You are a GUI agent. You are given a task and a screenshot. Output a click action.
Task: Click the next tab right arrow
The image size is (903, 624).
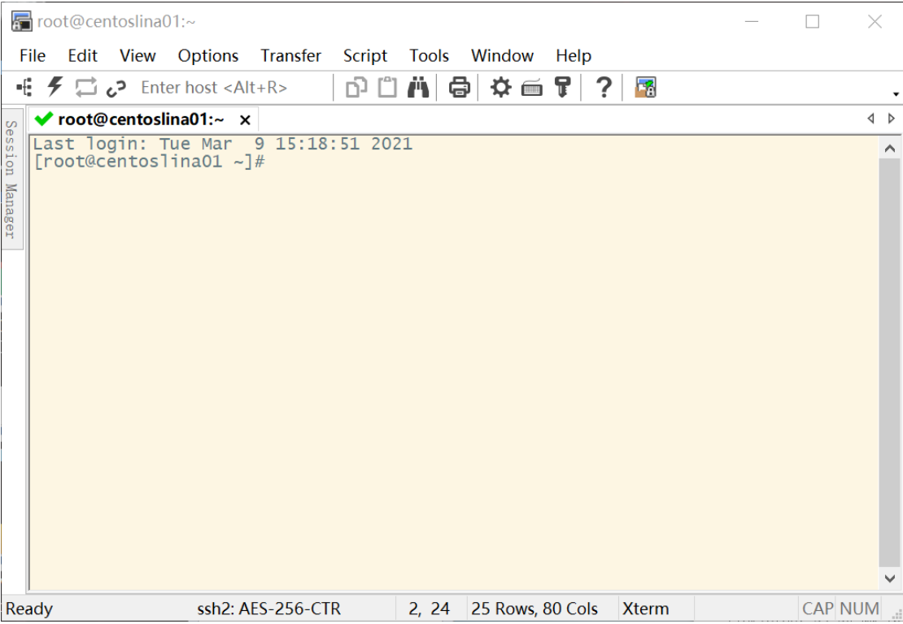(892, 119)
